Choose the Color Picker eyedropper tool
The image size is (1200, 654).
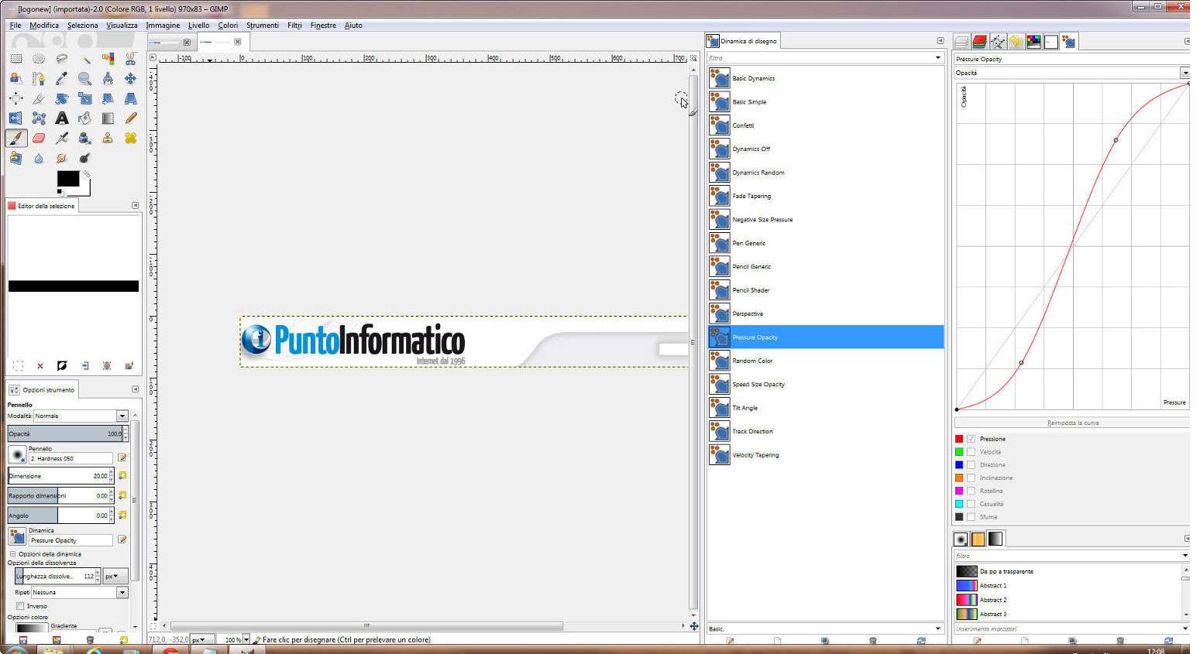click(x=61, y=78)
